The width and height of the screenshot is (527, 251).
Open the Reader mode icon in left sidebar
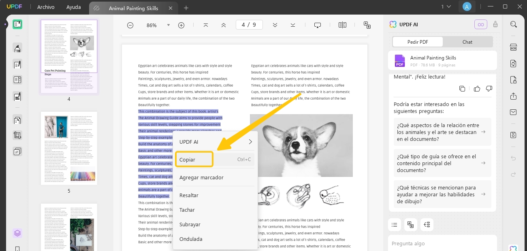17,24
